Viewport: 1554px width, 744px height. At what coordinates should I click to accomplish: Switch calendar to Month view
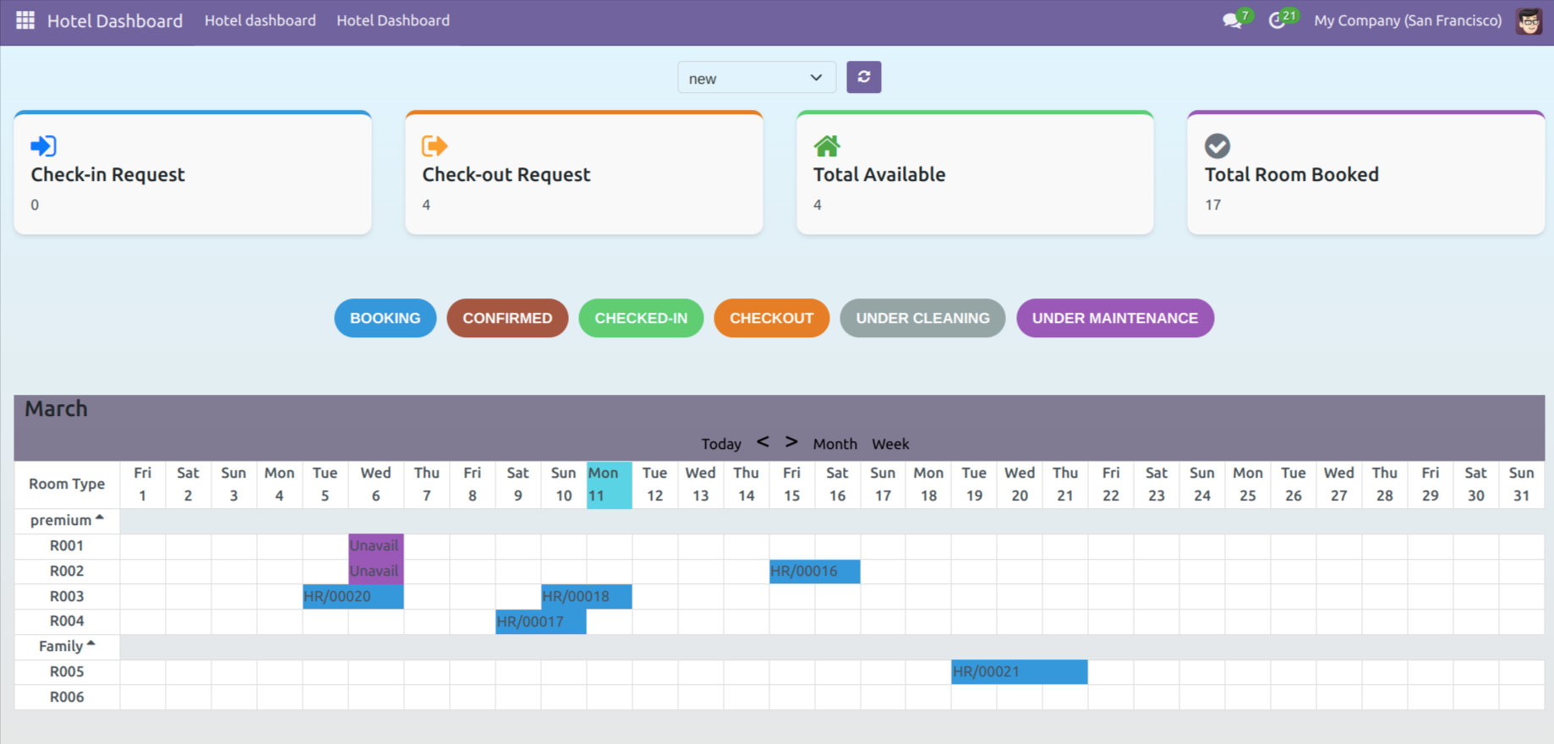pyautogui.click(x=834, y=444)
